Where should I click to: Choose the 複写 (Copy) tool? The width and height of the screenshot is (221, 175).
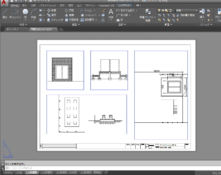(x=52, y=15)
